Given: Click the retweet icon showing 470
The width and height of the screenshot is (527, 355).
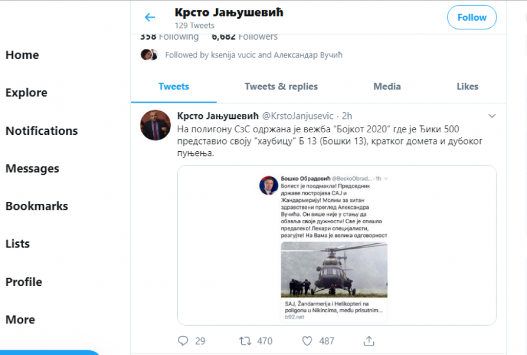Looking at the screenshot, I should click(x=247, y=341).
